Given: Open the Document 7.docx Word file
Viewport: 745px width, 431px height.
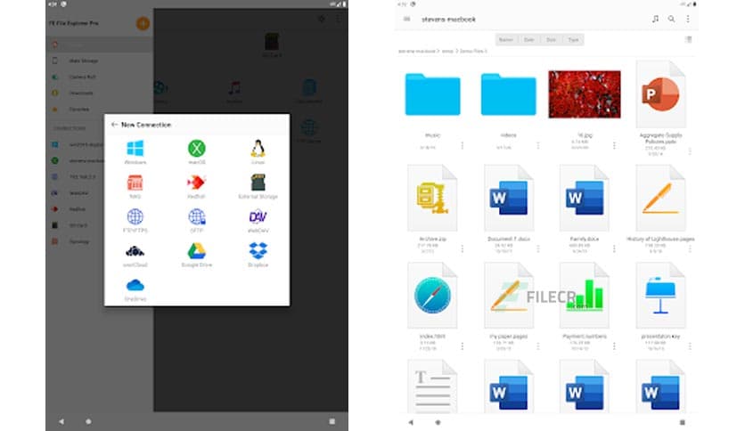Looking at the screenshot, I should (x=508, y=198).
